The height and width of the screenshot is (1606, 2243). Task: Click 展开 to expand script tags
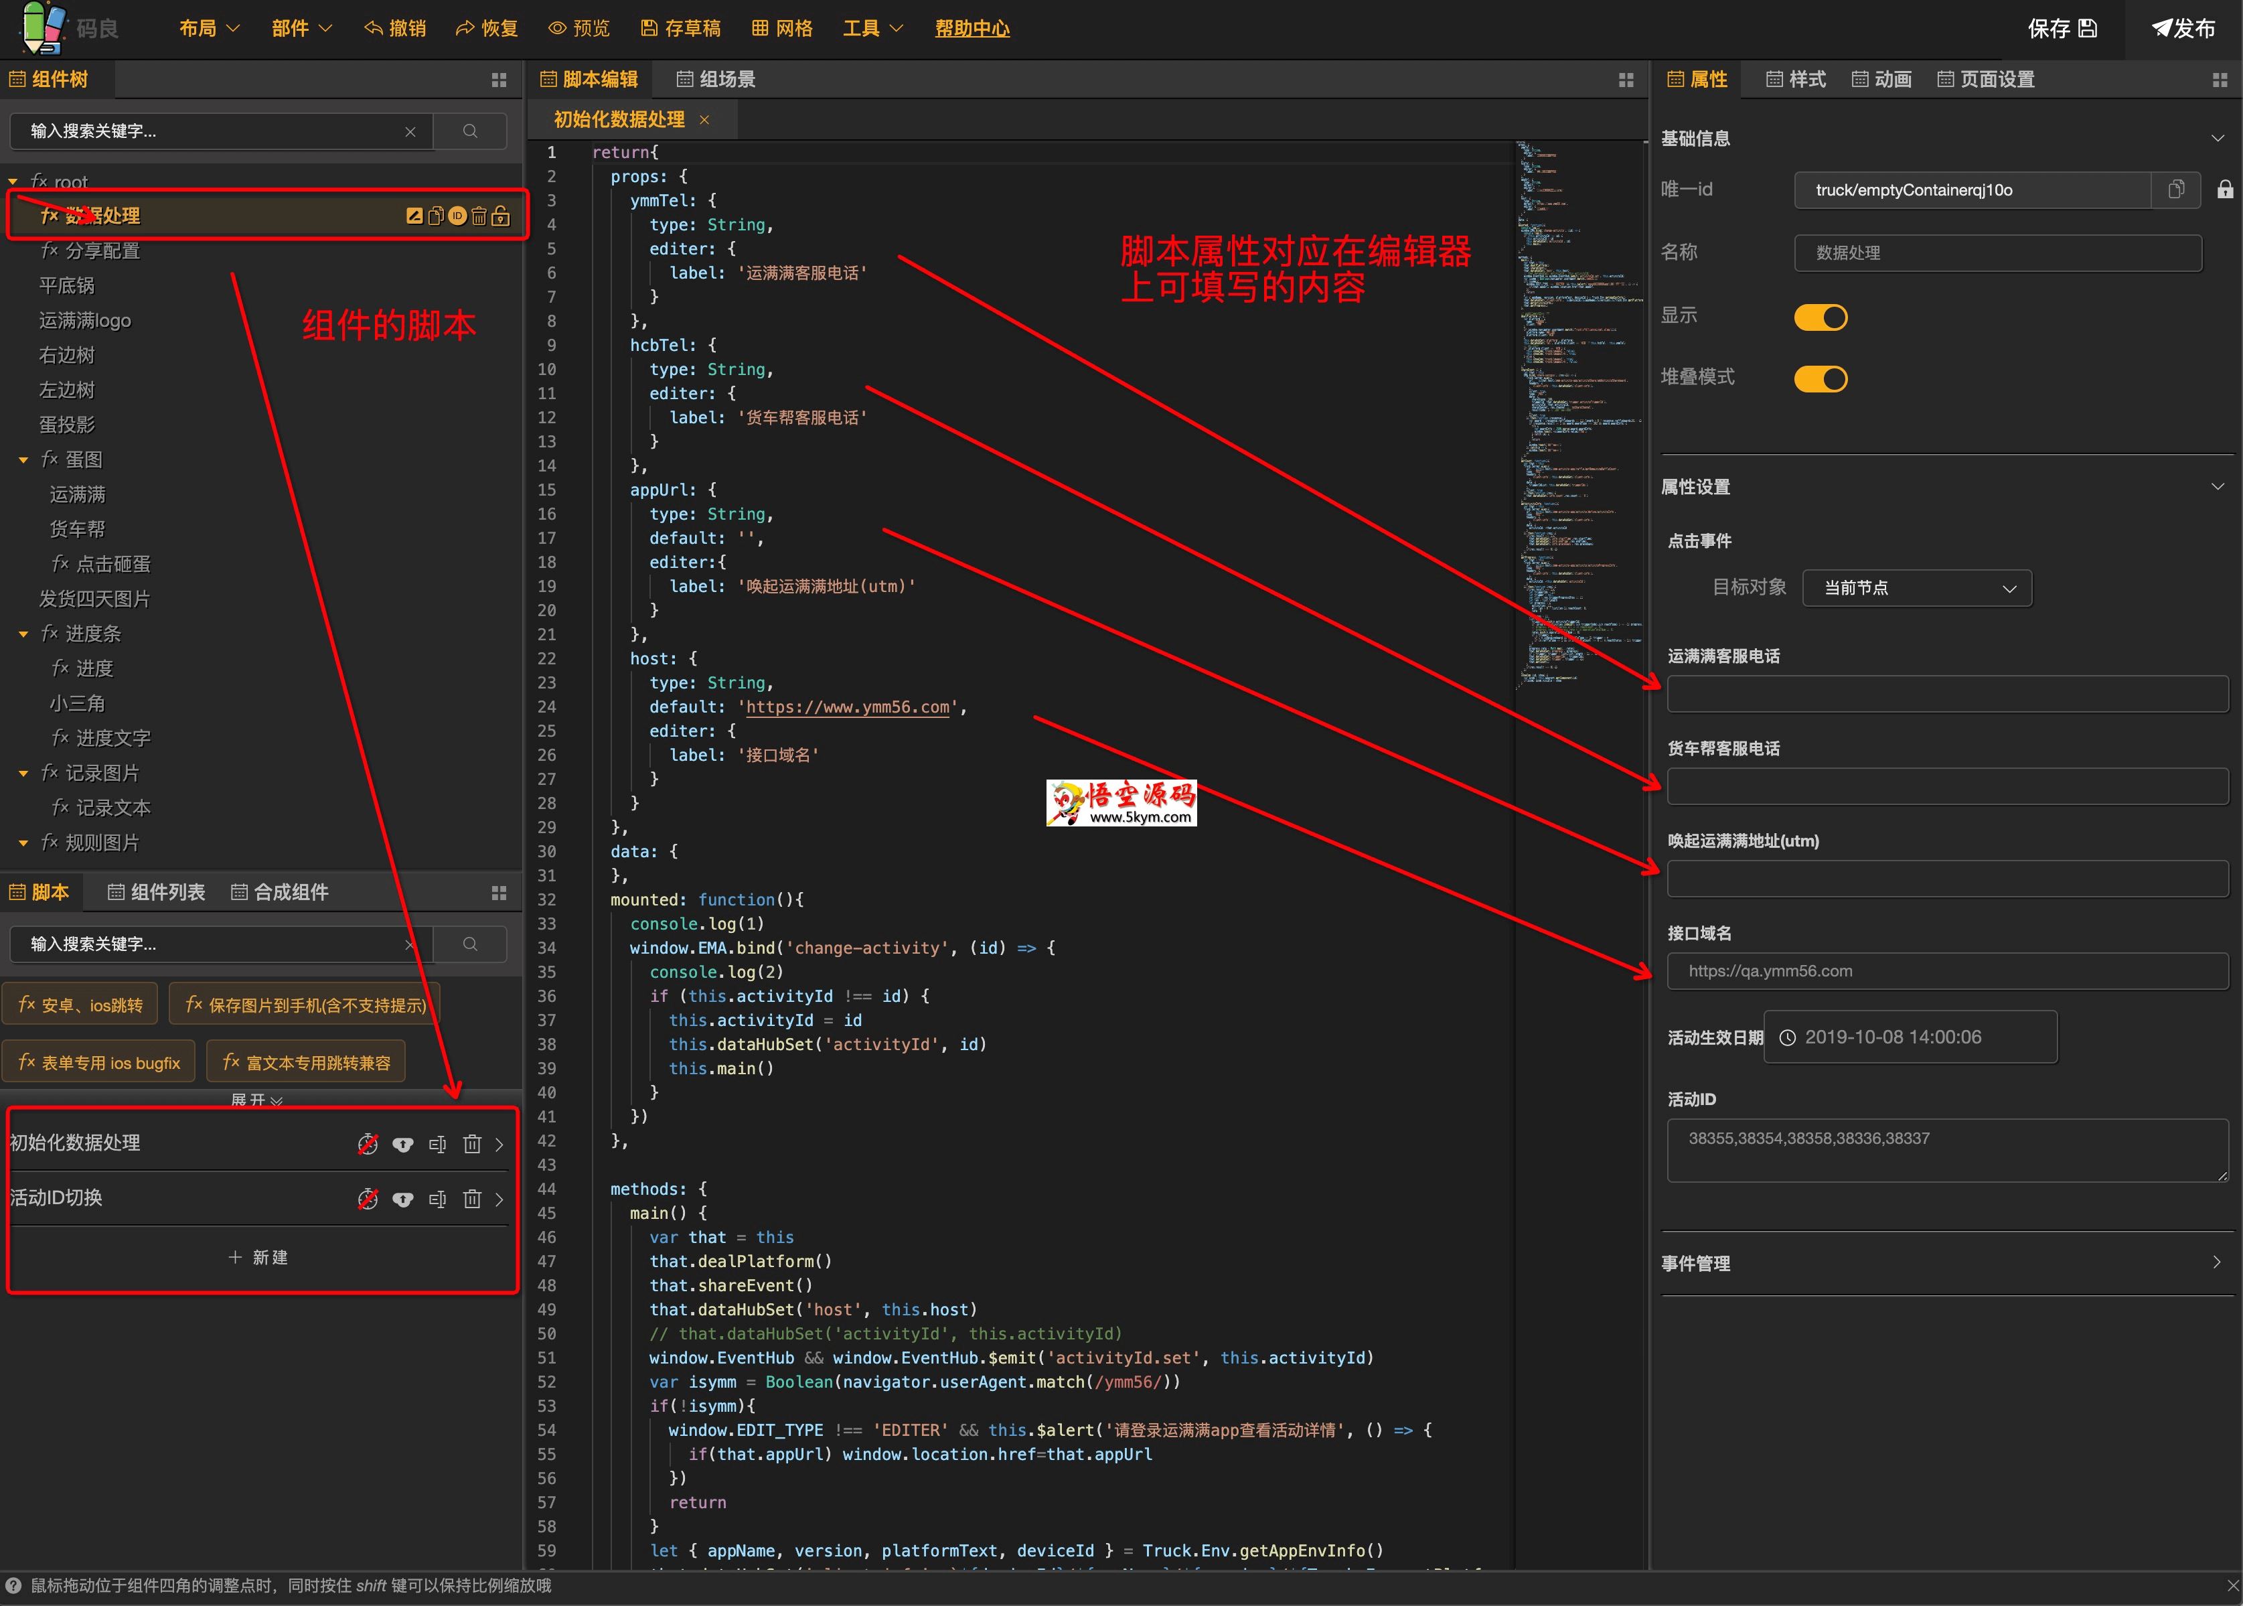click(257, 1100)
